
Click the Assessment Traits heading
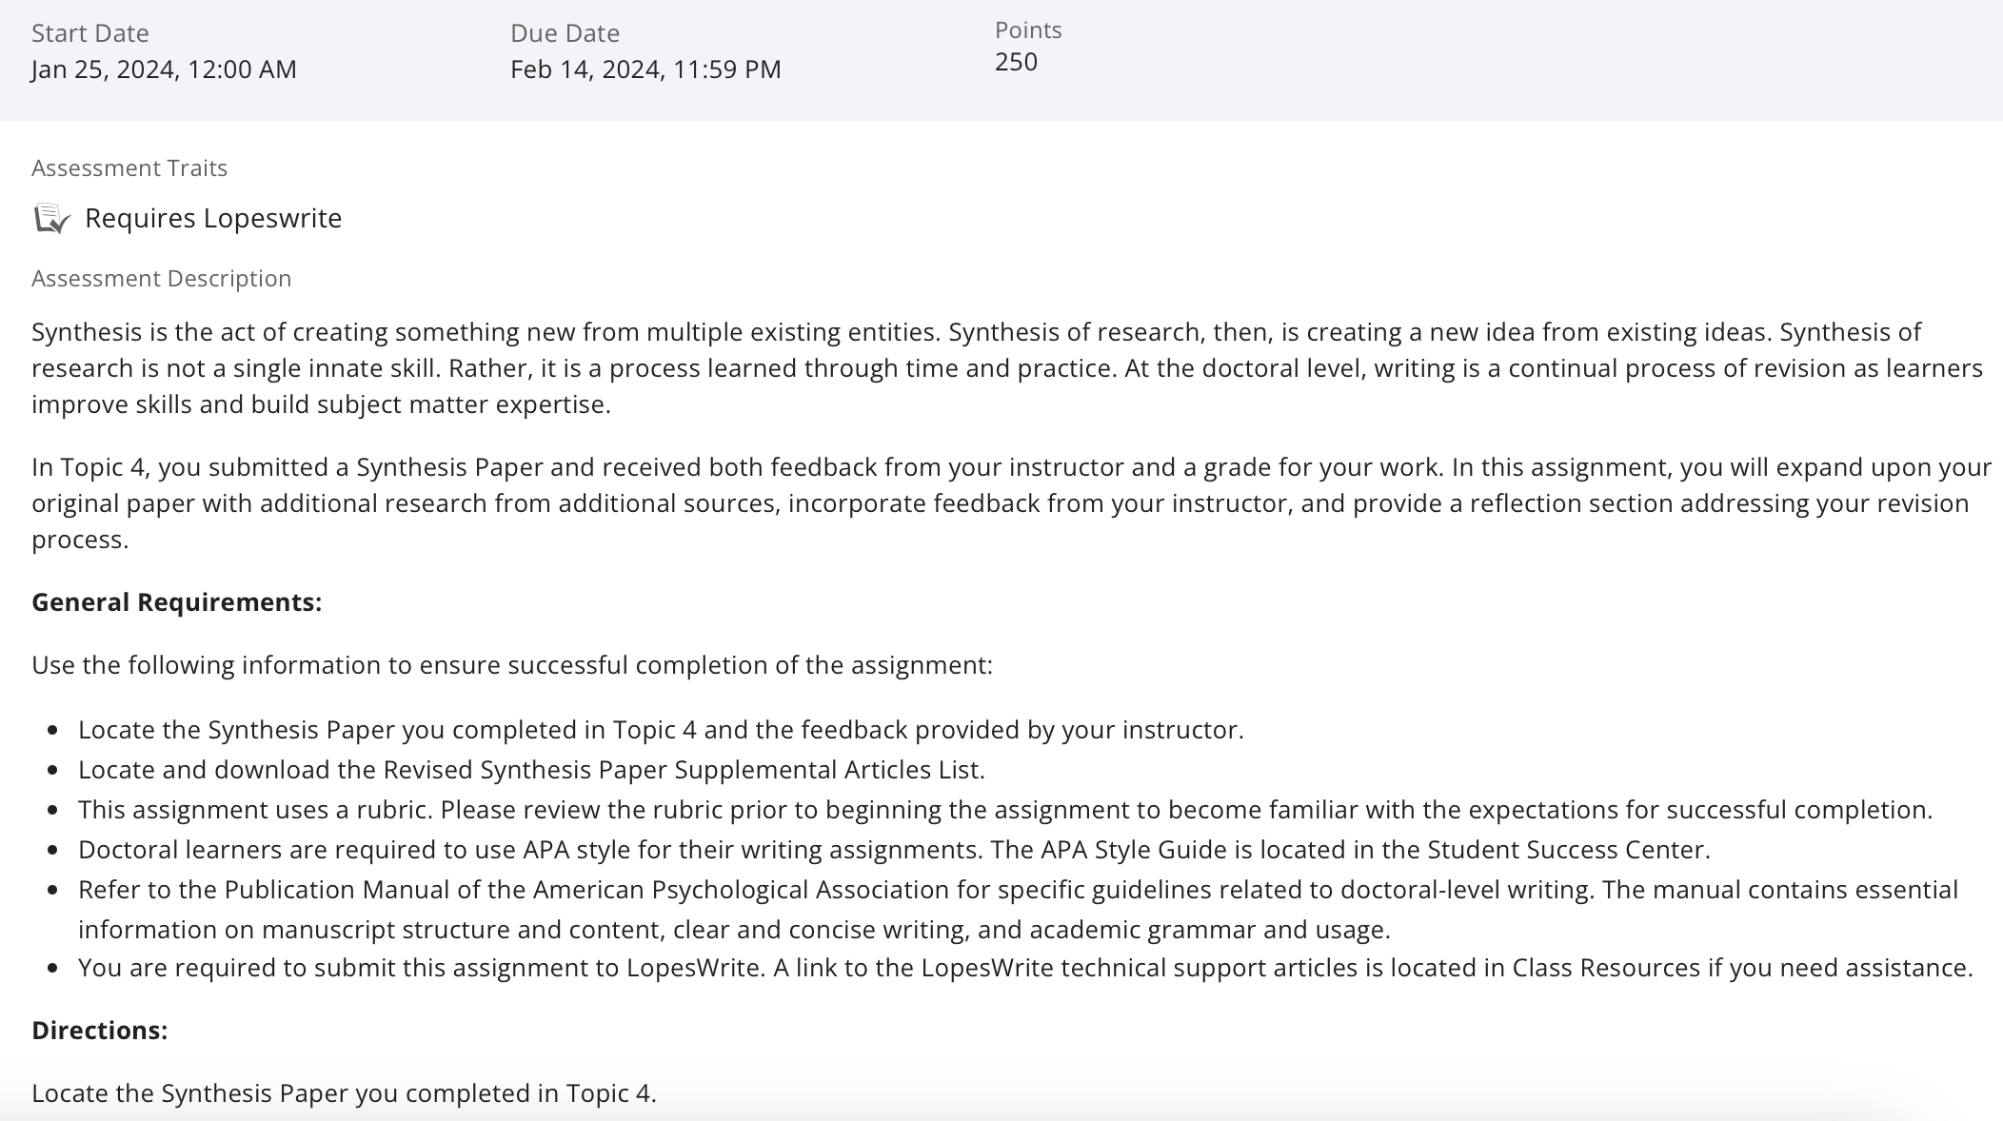pyautogui.click(x=129, y=168)
